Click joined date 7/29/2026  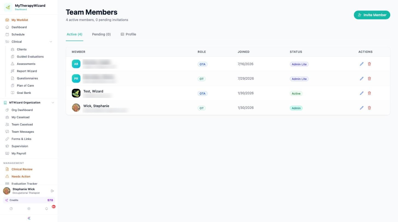pyautogui.click(x=246, y=79)
